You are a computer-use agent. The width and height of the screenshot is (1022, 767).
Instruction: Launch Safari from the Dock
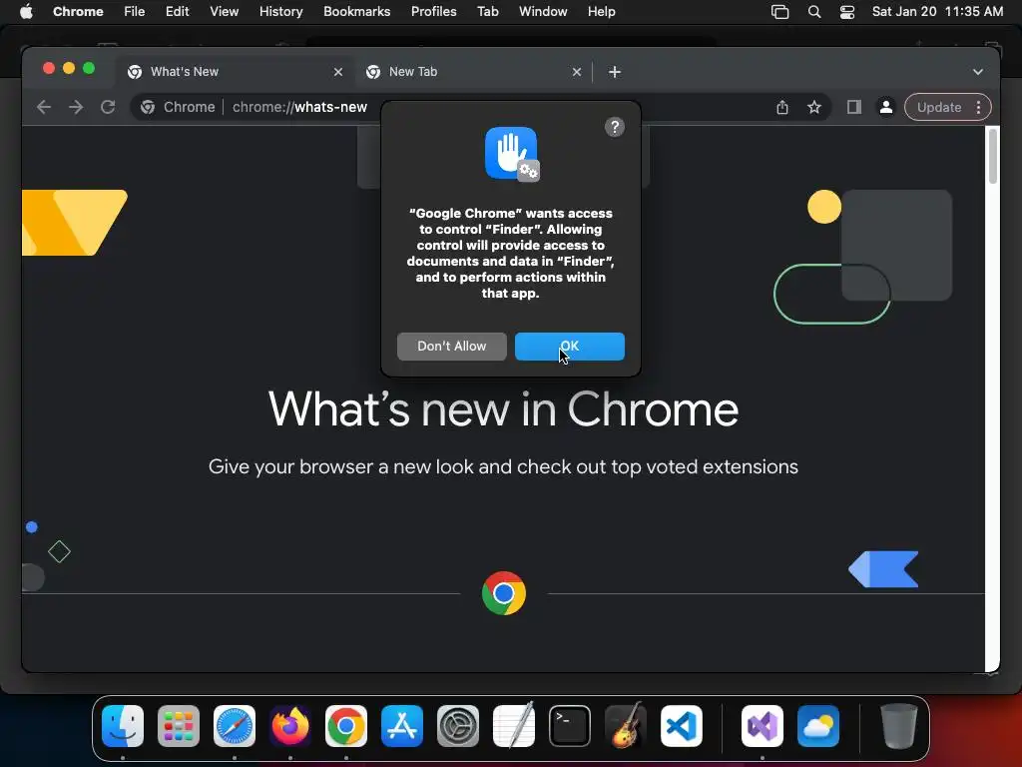235,726
